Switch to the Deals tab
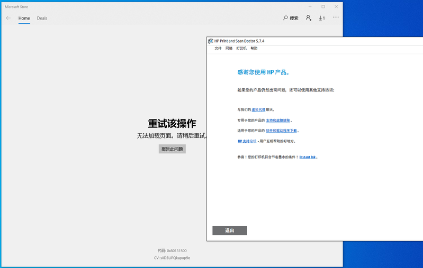Image resolution: width=423 pixels, height=268 pixels. click(42, 18)
